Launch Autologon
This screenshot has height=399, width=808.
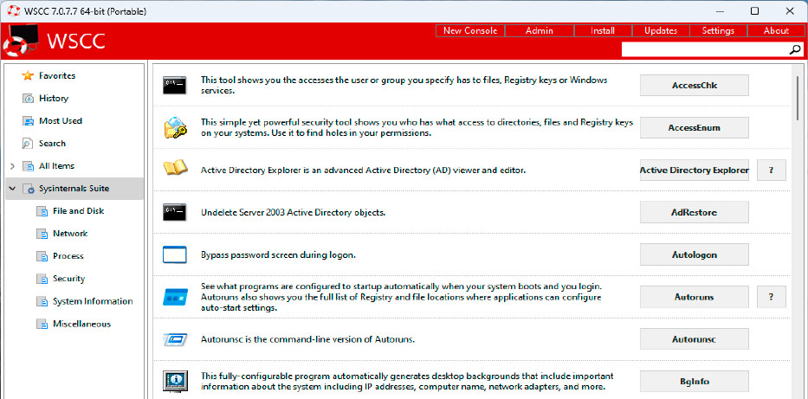[x=694, y=254]
